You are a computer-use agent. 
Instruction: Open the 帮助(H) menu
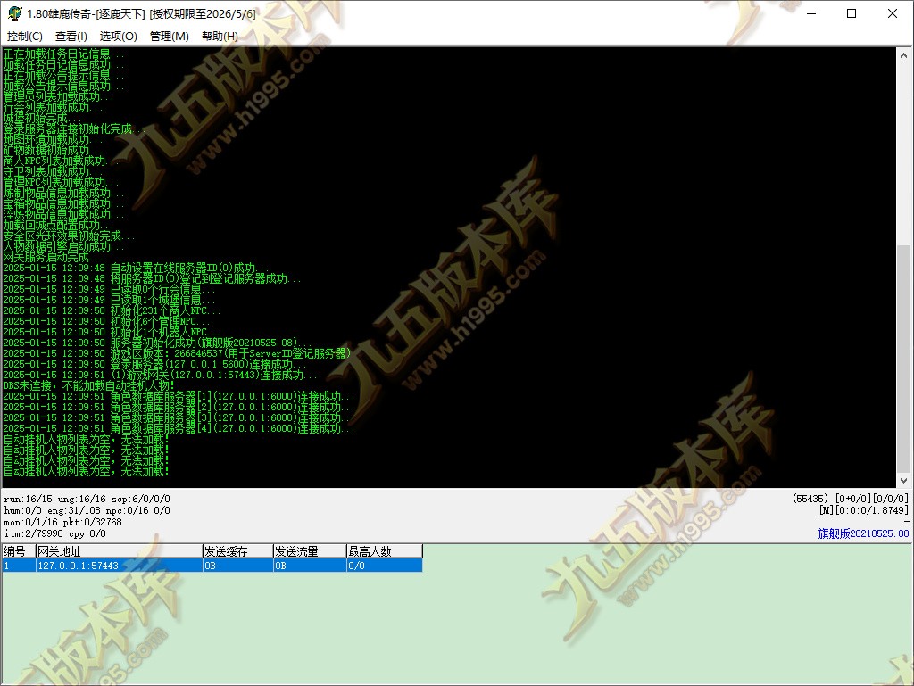click(x=220, y=36)
